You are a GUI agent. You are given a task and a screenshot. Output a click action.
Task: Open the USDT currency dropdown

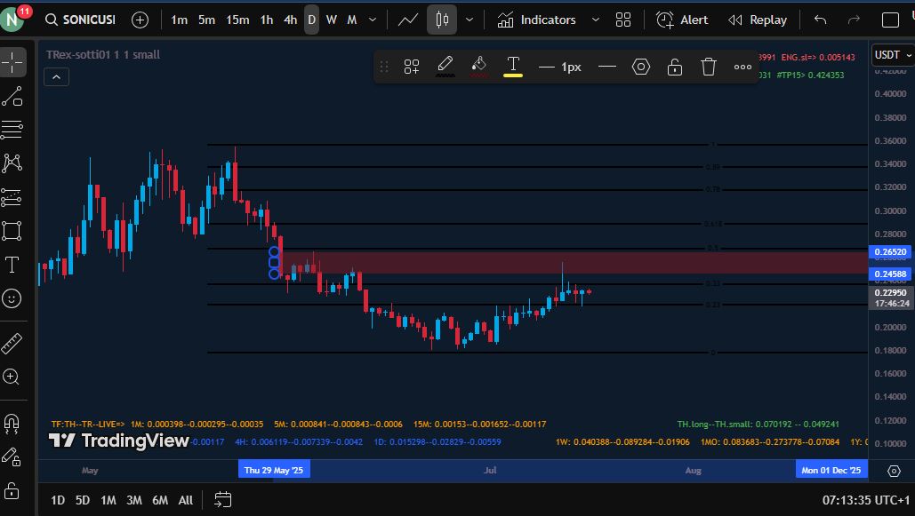(892, 55)
